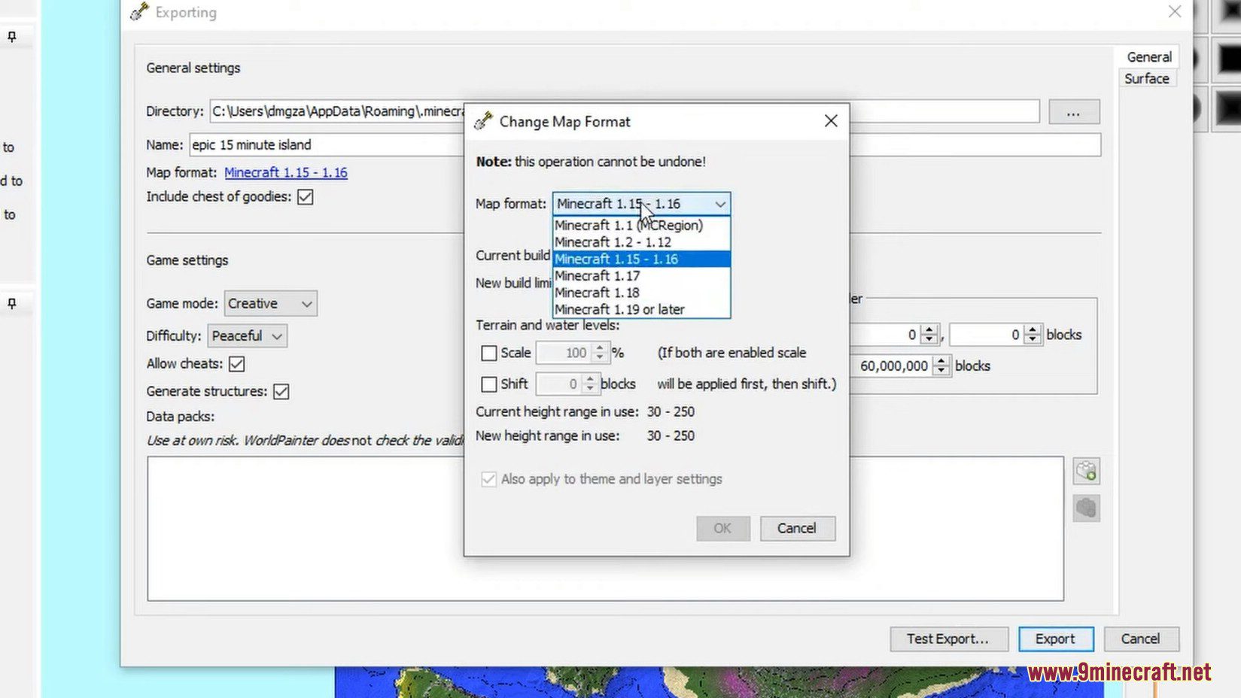Click the Test Export... button
The image size is (1241, 698).
pos(948,639)
